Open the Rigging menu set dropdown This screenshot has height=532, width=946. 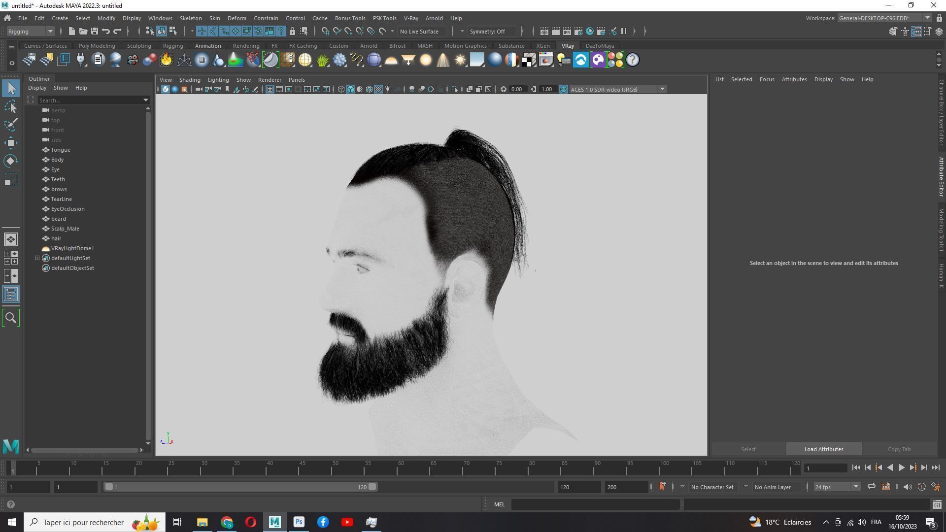(31, 32)
